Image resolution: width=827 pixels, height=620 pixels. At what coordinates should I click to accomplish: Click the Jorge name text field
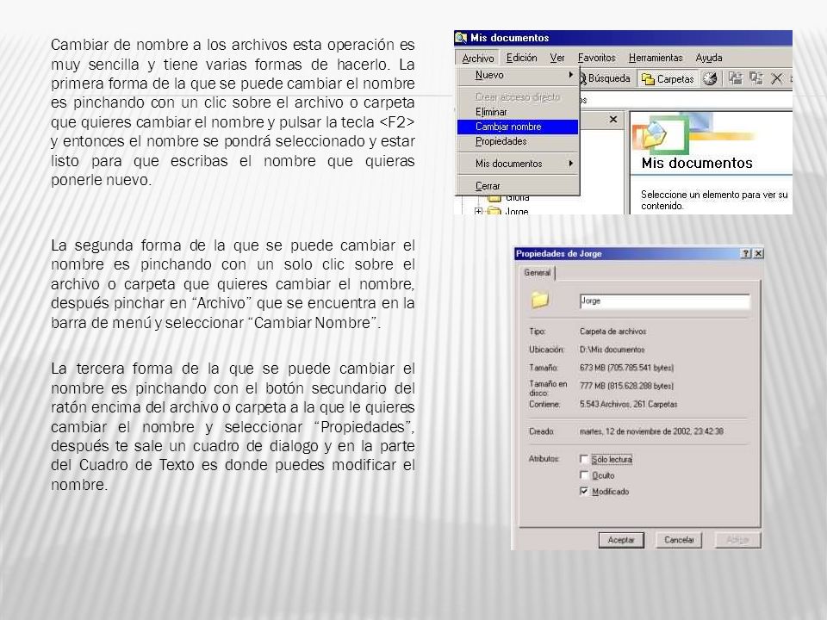(x=664, y=301)
